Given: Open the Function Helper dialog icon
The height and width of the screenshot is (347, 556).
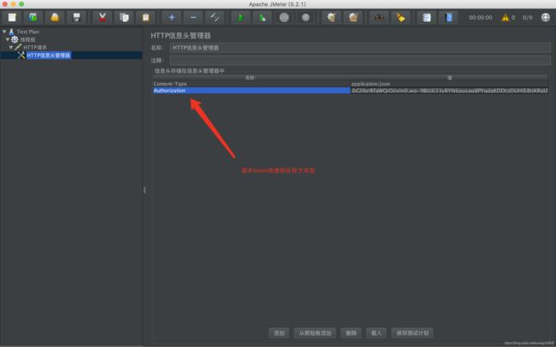Looking at the screenshot, I should pos(427,17).
